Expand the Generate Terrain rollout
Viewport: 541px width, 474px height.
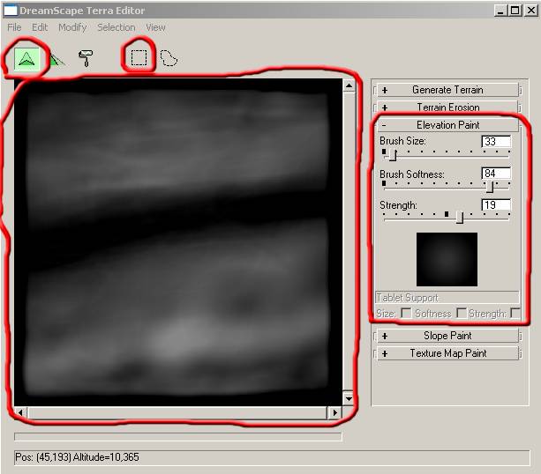pos(447,90)
